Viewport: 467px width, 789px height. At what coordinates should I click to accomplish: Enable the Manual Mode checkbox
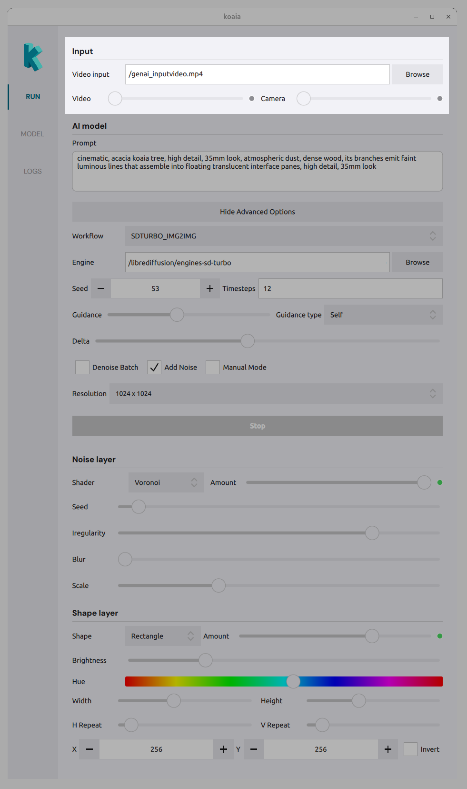click(x=213, y=368)
